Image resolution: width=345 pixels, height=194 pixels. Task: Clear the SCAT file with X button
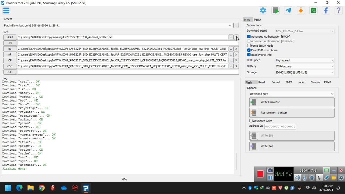[236, 37]
